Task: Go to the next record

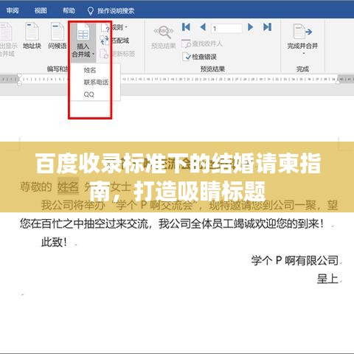Action: [x=250, y=27]
